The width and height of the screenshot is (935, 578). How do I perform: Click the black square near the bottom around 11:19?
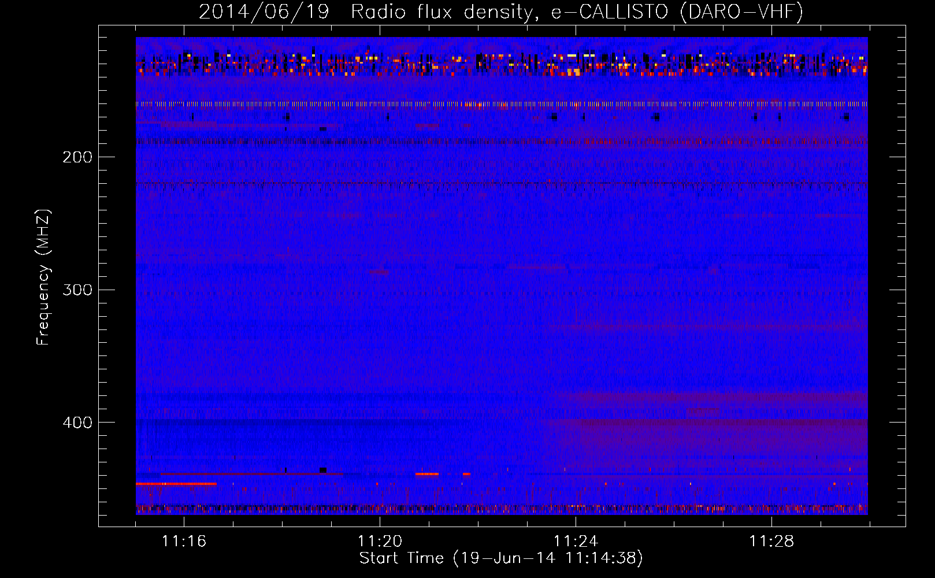323,470
